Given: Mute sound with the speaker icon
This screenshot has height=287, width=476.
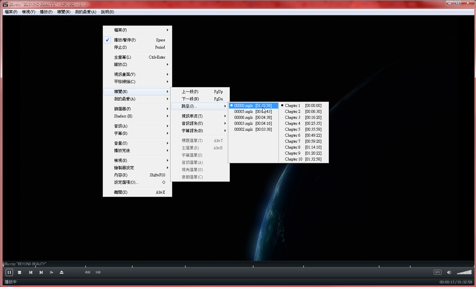Looking at the screenshot, I should (x=449, y=272).
